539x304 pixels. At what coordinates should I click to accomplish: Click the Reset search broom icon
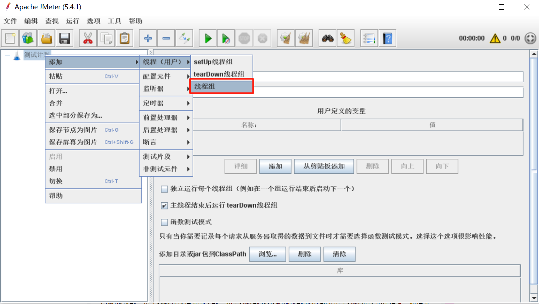(346, 38)
